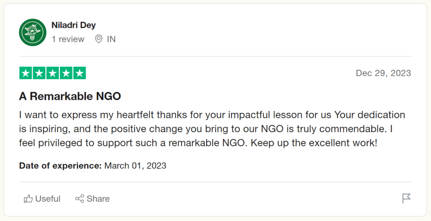Viewport: 431px width, 221px height.
Task: Click the thumbs-up icon beside Useful
Action: tap(28, 198)
